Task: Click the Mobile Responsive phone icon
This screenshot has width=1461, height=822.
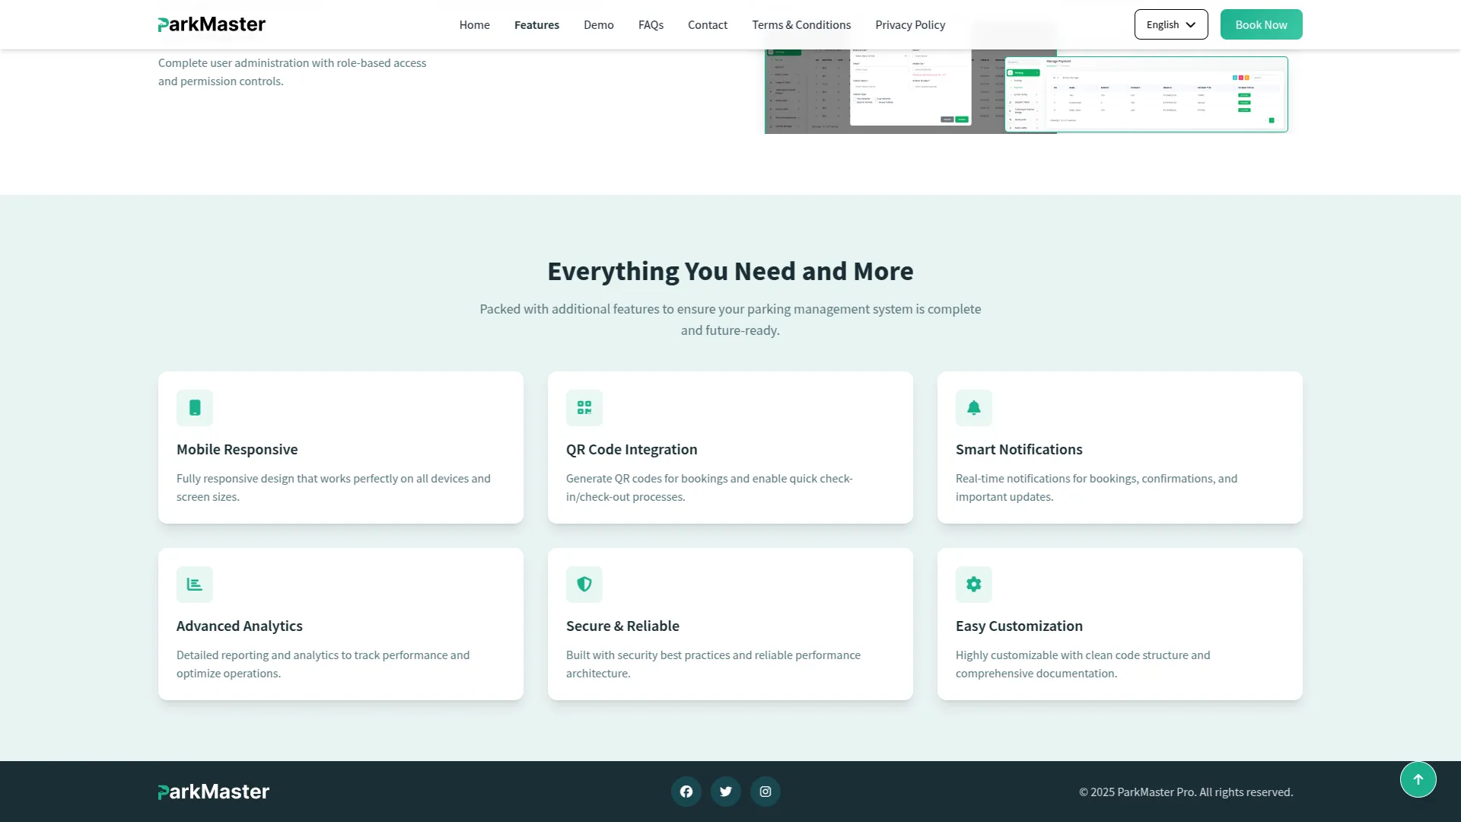Action: [195, 408]
